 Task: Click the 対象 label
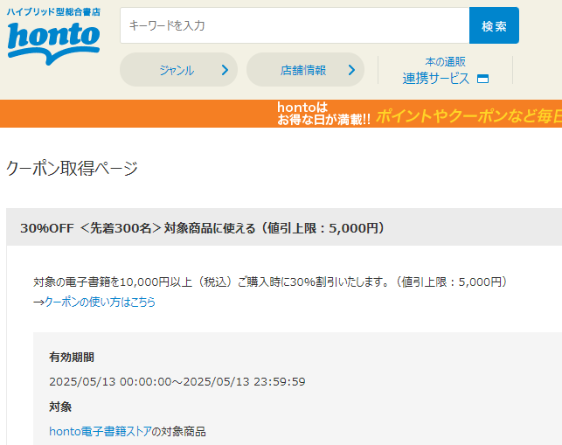point(60,407)
